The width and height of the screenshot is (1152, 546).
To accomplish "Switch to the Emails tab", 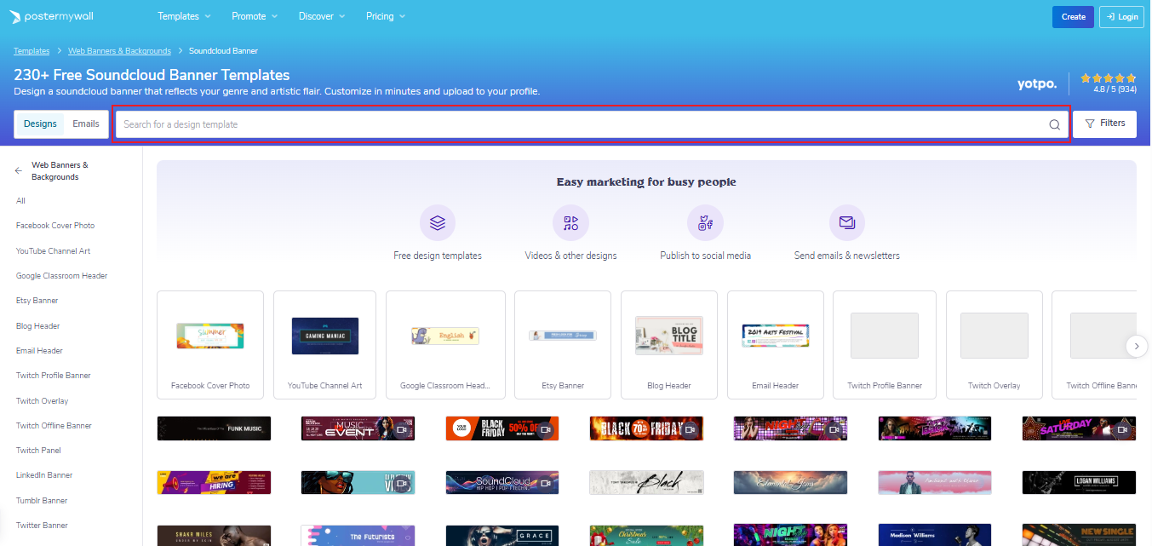I will point(85,124).
